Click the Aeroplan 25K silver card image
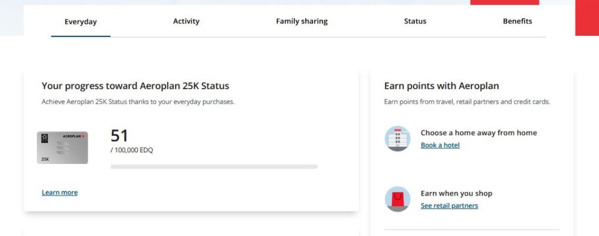Image resolution: width=599 pixels, height=236 pixels. (x=62, y=148)
